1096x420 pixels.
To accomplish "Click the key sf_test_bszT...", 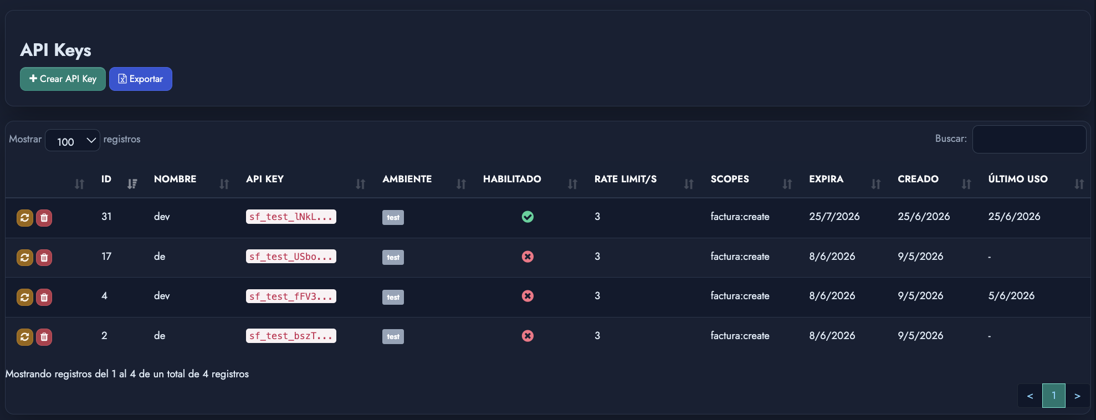I will [291, 336].
